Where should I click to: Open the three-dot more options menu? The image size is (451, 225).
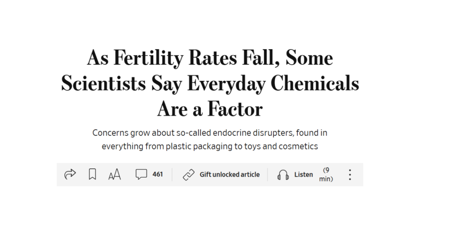(x=350, y=175)
